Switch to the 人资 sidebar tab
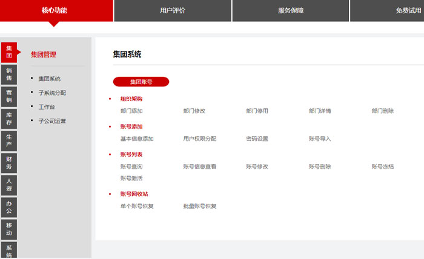Image resolution: width=424 pixels, height=259 pixels. (x=9, y=185)
